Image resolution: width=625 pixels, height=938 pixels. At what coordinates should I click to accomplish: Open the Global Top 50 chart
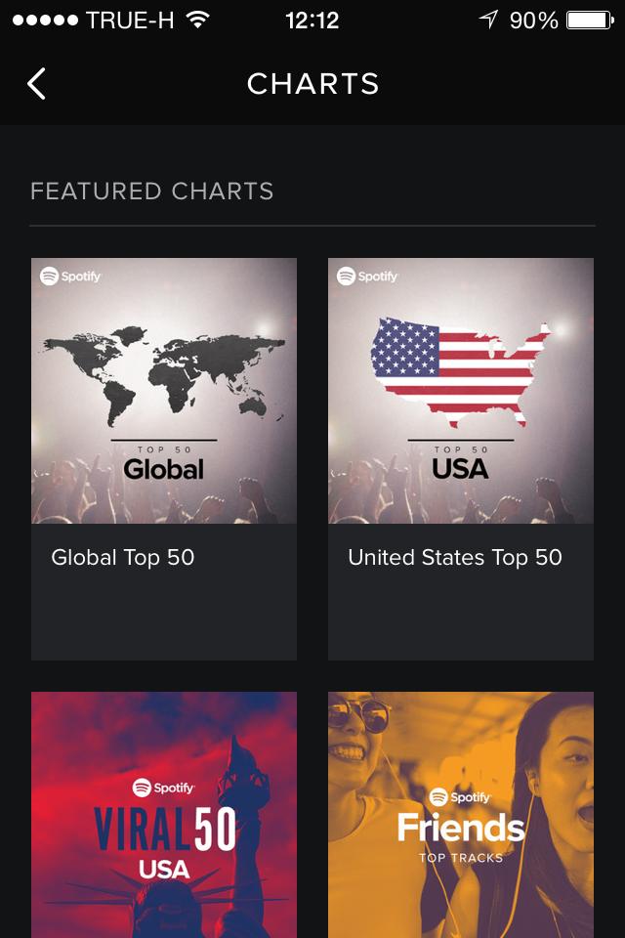164,391
